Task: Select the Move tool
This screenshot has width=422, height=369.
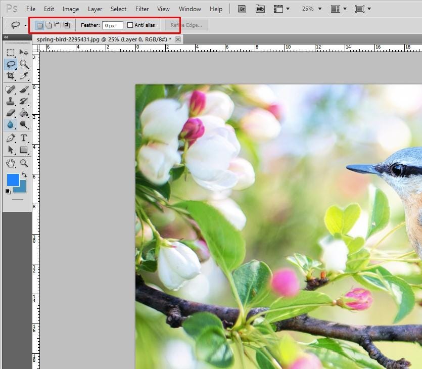Action: coord(24,52)
